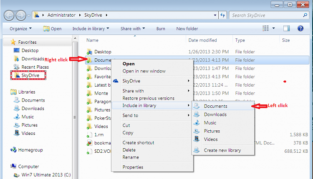Screen dimensions: 313x179
Task: Select Downloads library in navigation pane
Action: [29, 109]
